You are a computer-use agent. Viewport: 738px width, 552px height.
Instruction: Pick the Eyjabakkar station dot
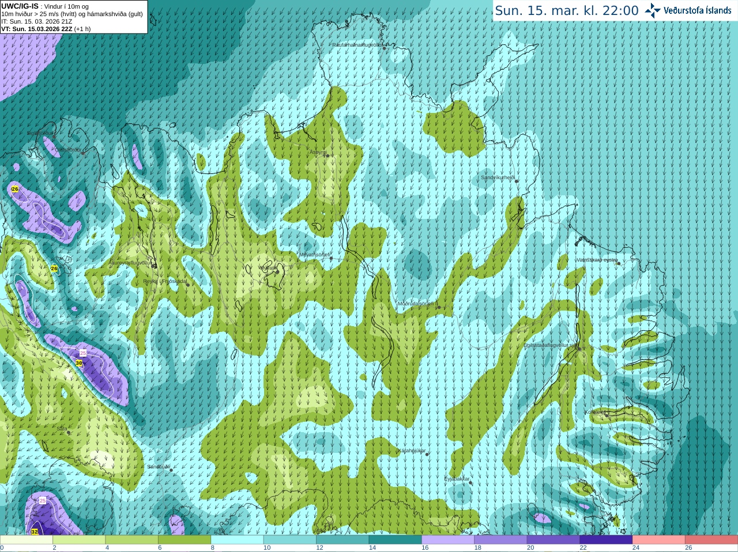tap(471, 482)
